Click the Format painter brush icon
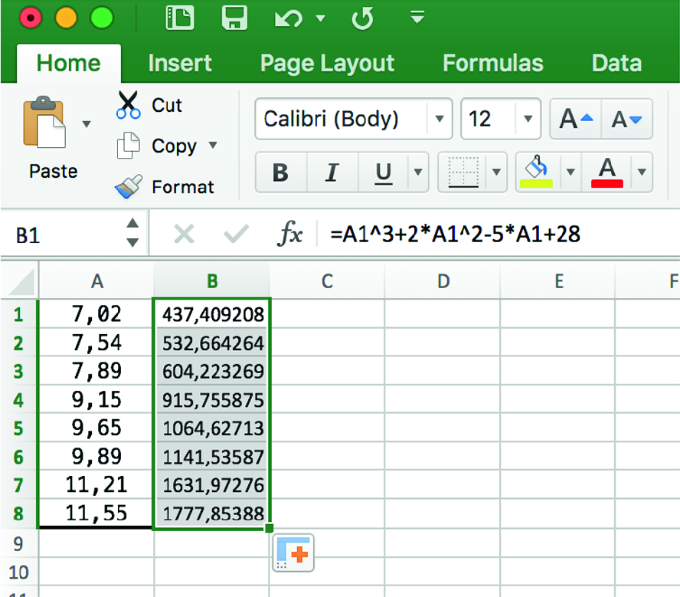This screenshot has height=597, width=680. (x=129, y=186)
